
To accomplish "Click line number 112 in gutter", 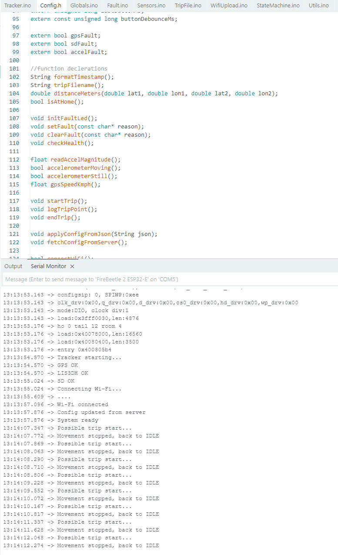I will [x=14, y=159].
